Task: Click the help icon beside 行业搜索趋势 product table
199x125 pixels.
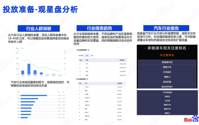Action: click(x=87, y=79)
